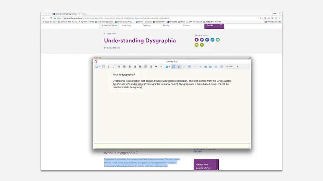Click the browser back arrow
This screenshot has height=181, width=323.
[44, 18]
